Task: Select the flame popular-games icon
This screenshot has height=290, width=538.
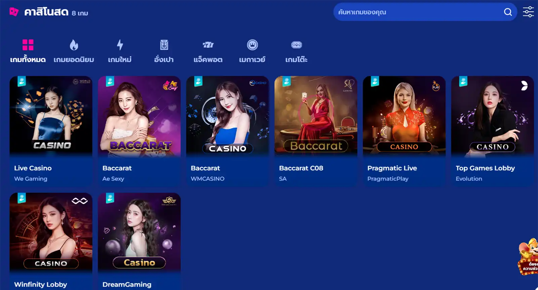Action: (74, 45)
